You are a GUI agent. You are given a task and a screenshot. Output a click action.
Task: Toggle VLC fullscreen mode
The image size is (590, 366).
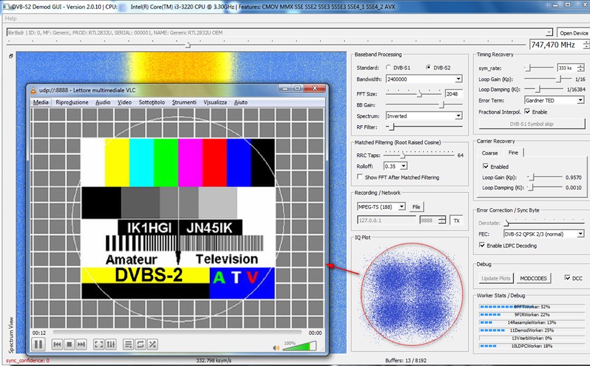98,345
